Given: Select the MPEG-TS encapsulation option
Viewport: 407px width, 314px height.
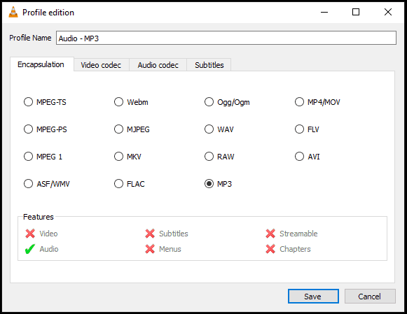Looking at the screenshot, I should click(28, 102).
